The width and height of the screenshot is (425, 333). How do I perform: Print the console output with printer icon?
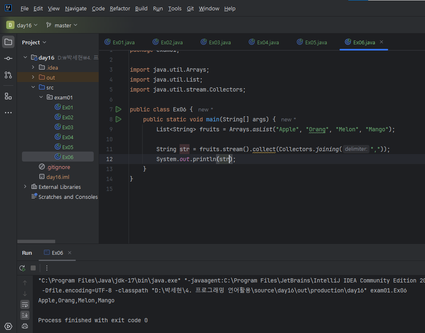25,326
